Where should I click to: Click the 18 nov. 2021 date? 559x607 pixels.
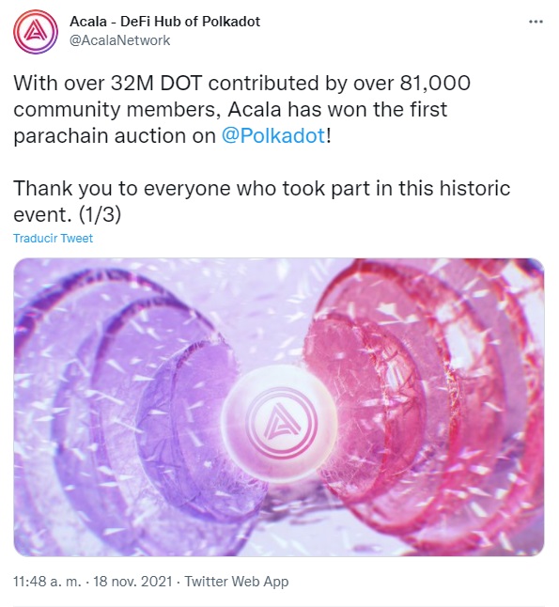[x=132, y=582]
